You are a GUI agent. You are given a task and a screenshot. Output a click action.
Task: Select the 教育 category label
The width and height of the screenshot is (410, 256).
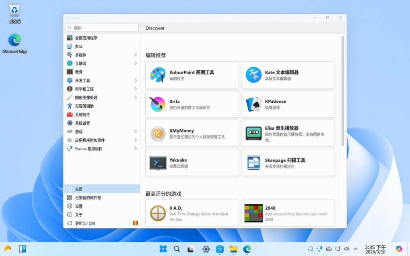(x=79, y=72)
